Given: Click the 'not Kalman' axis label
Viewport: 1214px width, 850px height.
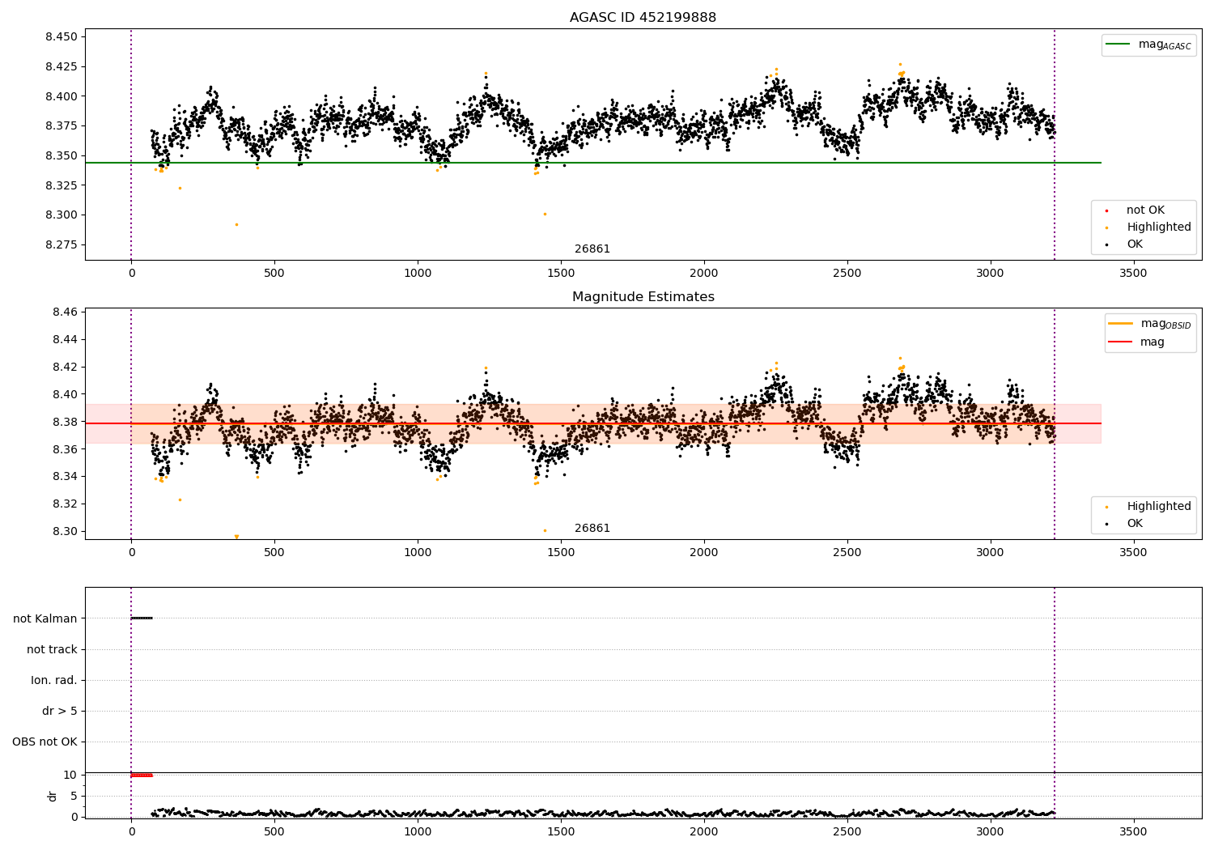Looking at the screenshot, I should [x=45, y=618].
